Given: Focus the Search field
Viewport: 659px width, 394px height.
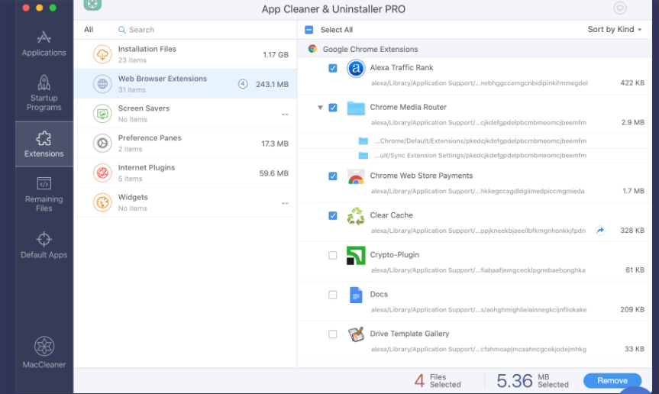Looking at the screenshot, I should 153,30.
